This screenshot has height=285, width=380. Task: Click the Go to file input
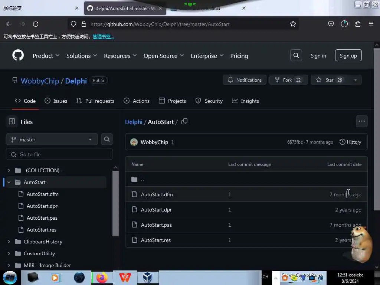(59, 154)
